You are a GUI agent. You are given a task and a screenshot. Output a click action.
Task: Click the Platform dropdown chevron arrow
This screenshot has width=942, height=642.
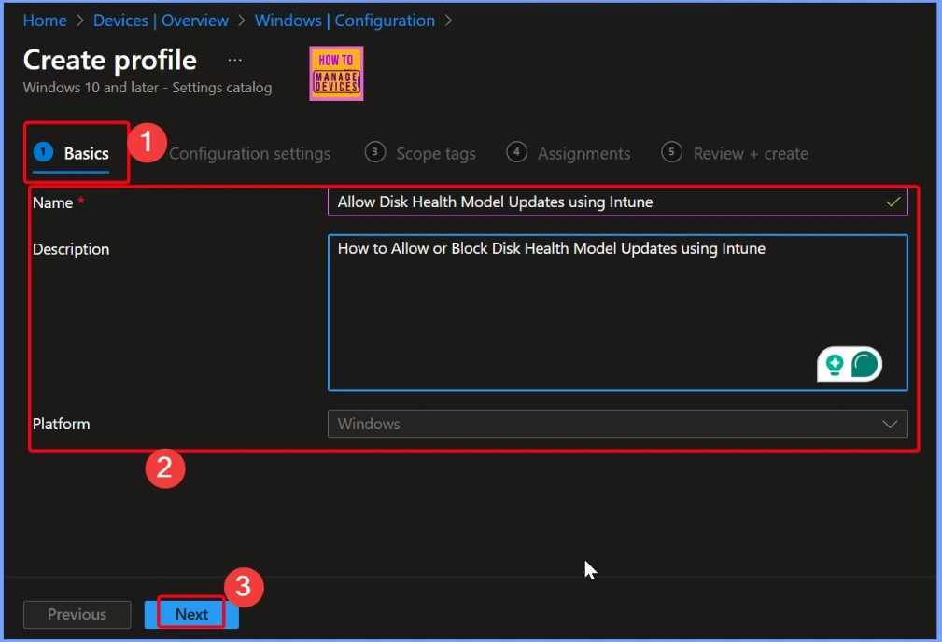pyautogui.click(x=890, y=424)
